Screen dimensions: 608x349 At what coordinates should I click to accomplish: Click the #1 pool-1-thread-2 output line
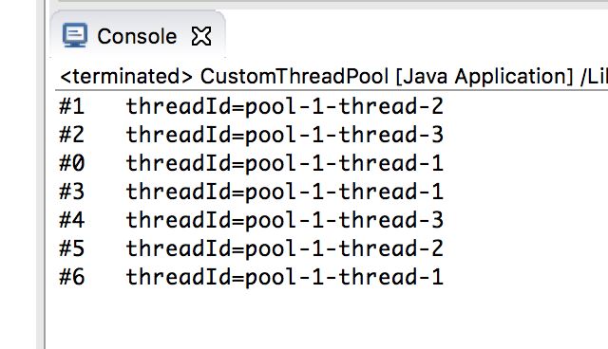[251, 106]
